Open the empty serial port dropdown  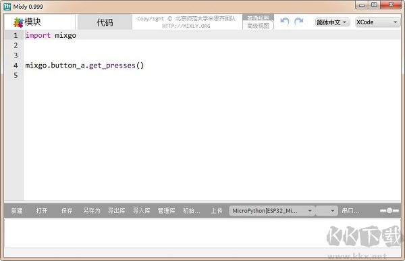pyautogui.click(x=327, y=211)
